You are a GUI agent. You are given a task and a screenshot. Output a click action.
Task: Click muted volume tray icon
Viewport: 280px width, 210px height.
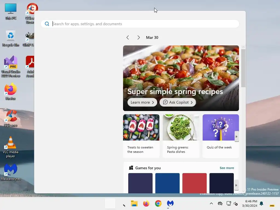tap(236, 203)
